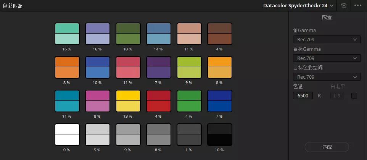Select the black swatch labeled 10 %
Screen dimensions: 367x160
[x=220, y=135]
